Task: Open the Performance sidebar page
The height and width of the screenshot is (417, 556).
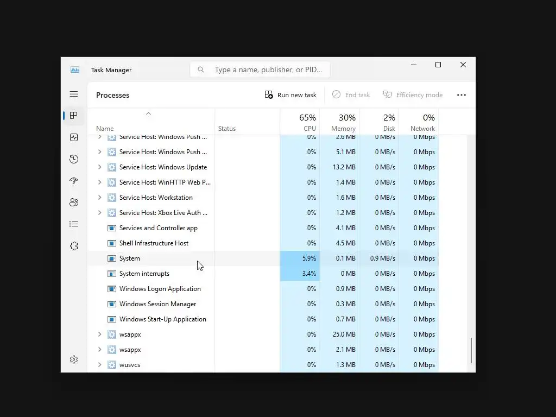Action: [74, 137]
